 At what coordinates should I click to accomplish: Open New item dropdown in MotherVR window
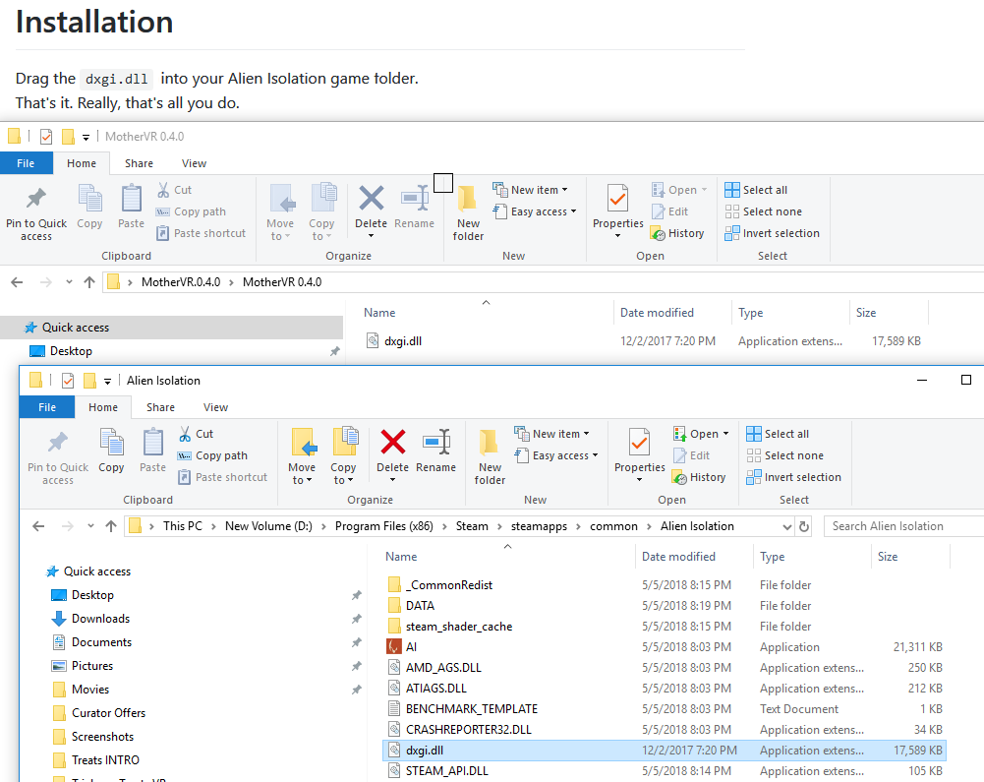tap(530, 190)
